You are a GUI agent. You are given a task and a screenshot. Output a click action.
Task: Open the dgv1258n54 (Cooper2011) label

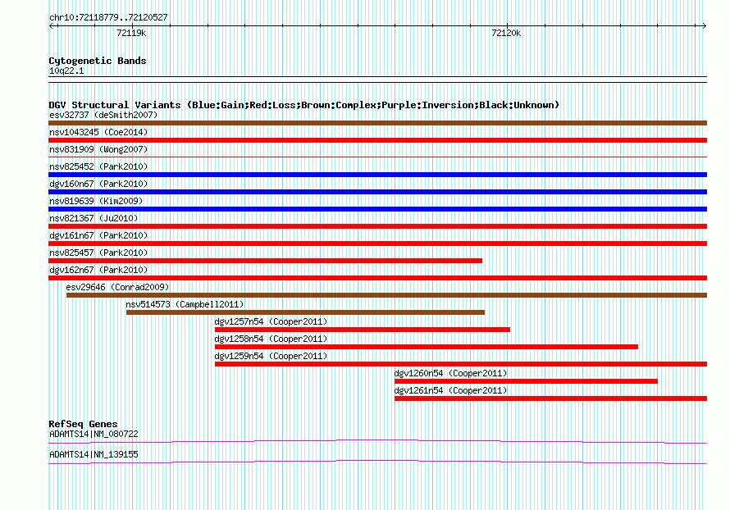[x=271, y=339]
